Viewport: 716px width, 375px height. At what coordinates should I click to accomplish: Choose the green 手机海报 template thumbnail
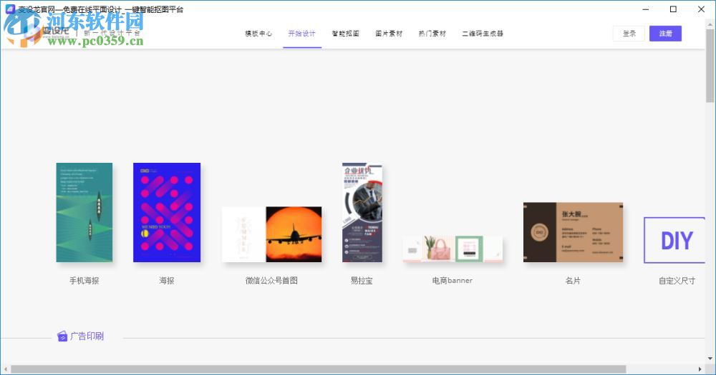coord(84,212)
